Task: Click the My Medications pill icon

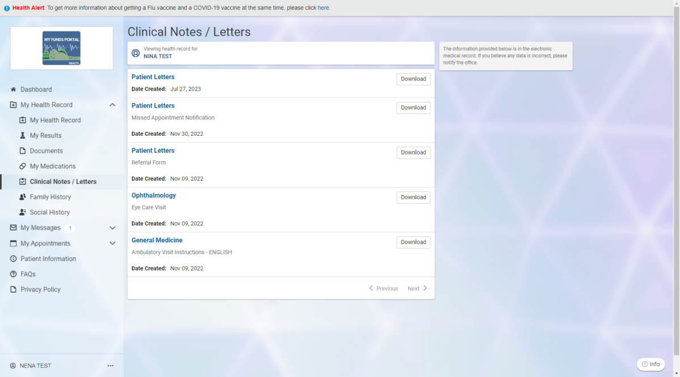Action: click(23, 166)
